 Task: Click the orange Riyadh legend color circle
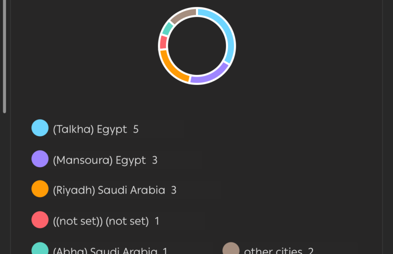pos(40,188)
